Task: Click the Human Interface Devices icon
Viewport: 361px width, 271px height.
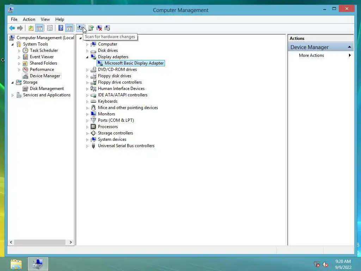Action: 93,89
